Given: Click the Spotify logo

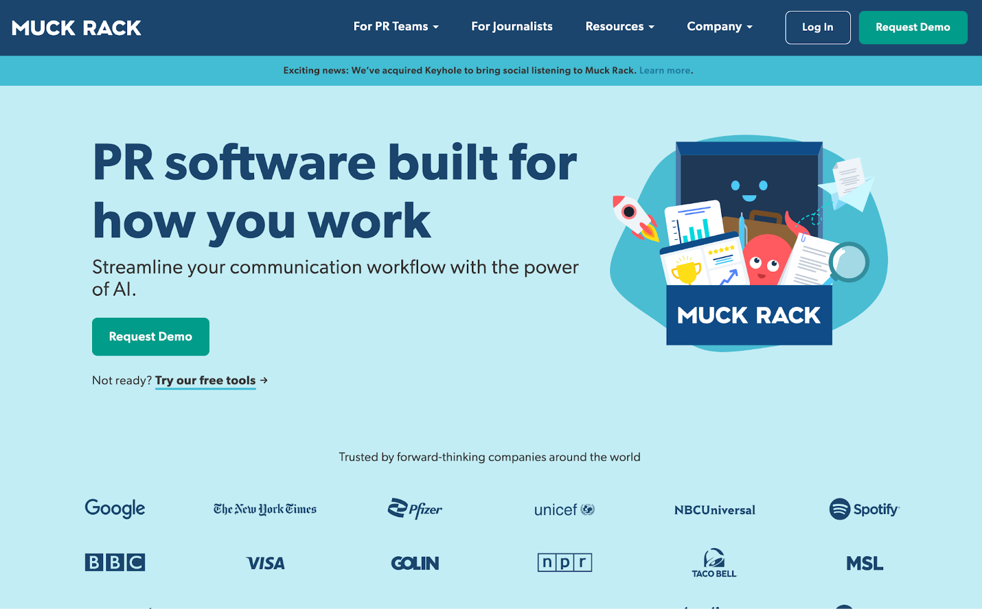Looking at the screenshot, I should [864, 509].
